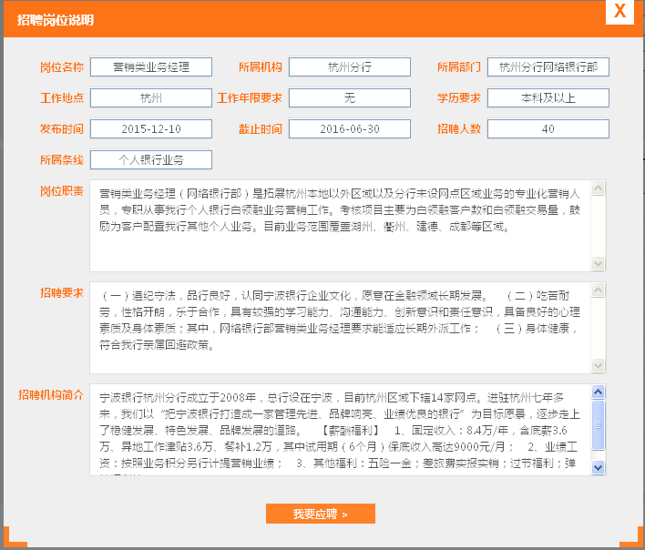The image size is (645, 550).
Task: Click the 学历要求 field 本科及以上
Action: [548, 97]
